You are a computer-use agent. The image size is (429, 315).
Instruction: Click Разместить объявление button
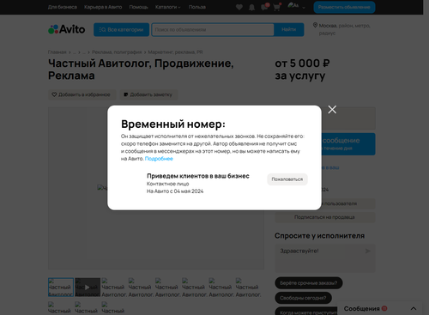pyautogui.click(x=344, y=7)
